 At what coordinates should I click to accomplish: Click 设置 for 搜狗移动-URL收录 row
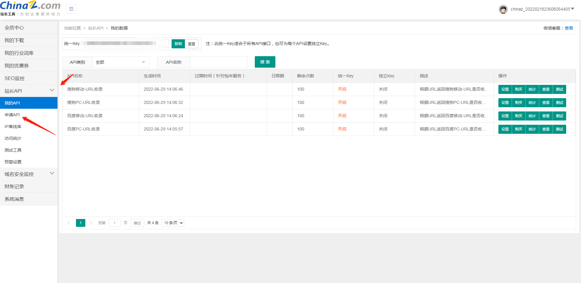pyautogui.click(x=505, y=89)
